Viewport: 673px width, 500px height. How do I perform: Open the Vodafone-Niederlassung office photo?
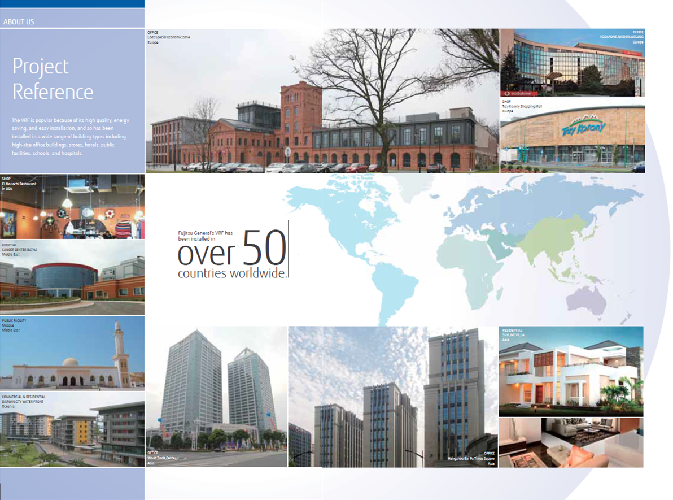[x=572, y=62]
